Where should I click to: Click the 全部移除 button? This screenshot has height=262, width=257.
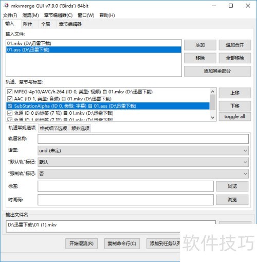pos(235,58)
